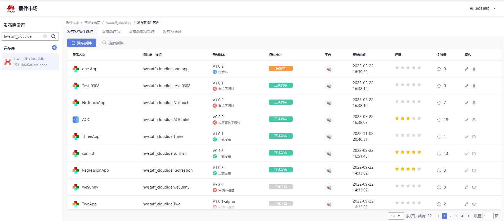504x221 pixels.
Task: Open version layers icon for Test_0308
Action: coord(474,86)
